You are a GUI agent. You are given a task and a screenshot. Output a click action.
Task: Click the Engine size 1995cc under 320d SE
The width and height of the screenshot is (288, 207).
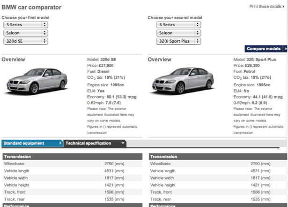point(106,85)
